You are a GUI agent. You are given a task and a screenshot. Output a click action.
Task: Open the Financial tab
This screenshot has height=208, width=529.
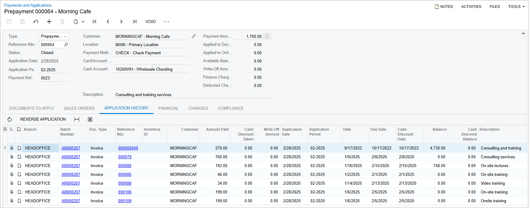tap(168, 108)
